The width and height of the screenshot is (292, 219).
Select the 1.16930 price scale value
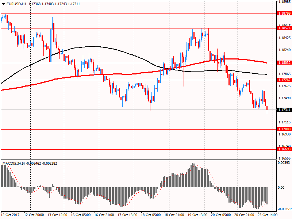[x=284, y=134]
